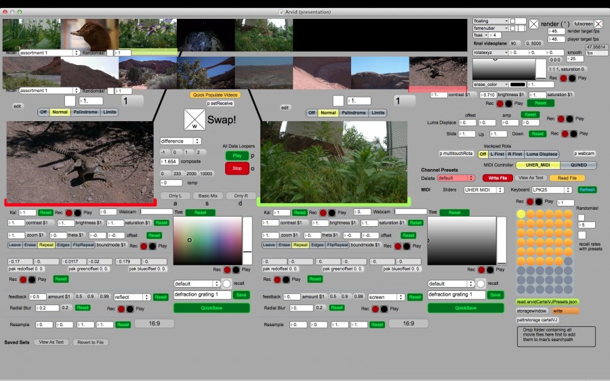The width and height of the screenshot is (610, 381).
Task: Click Write File button
Action: click(497, 178)
